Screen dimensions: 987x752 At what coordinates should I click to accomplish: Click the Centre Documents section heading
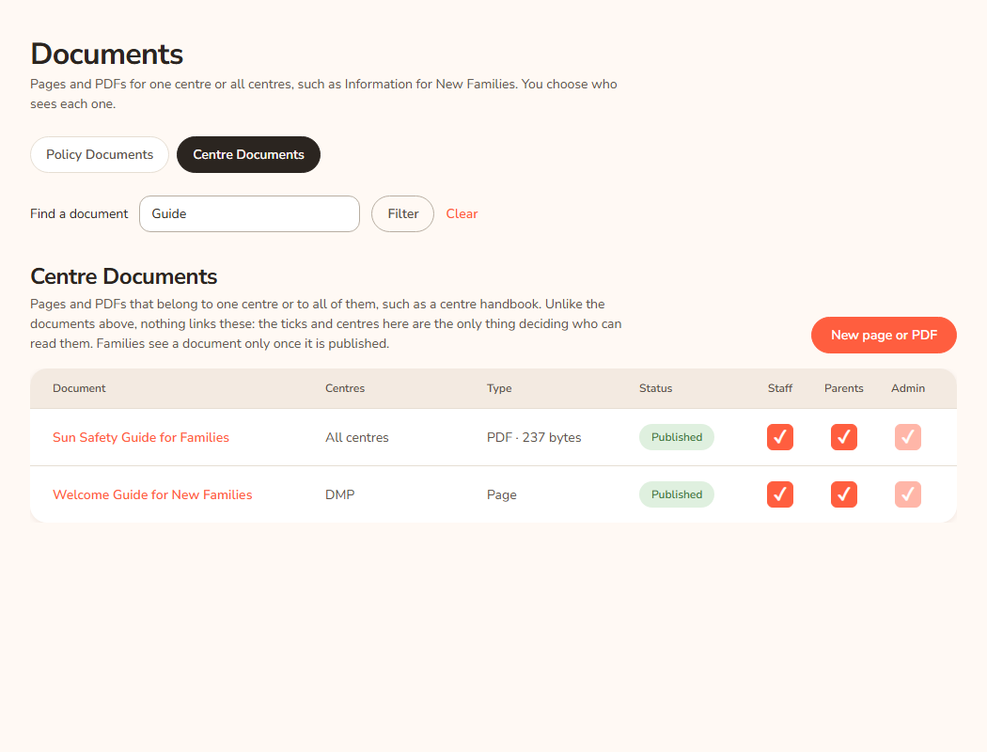click(x=124, y=277)
